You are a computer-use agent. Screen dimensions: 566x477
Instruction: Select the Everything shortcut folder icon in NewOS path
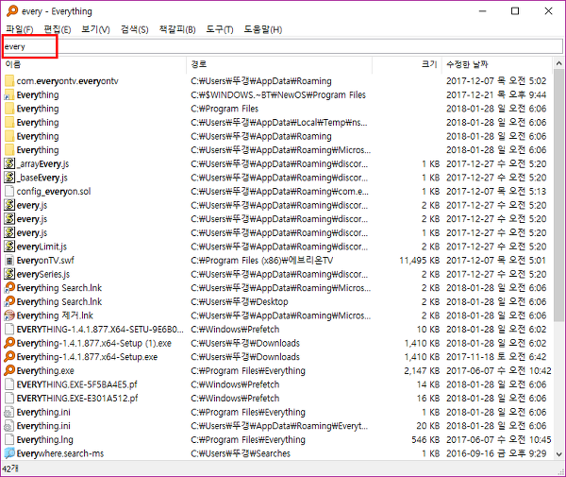9,94
